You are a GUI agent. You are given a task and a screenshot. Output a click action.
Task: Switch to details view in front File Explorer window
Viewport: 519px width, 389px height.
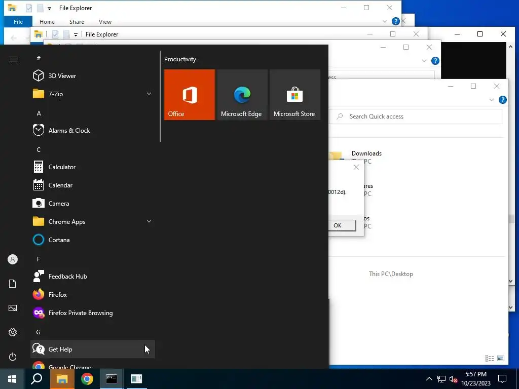pos(489,358)
